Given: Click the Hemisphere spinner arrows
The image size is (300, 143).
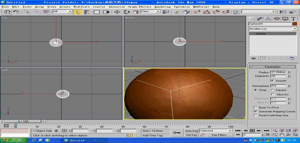Looking at the screenshot, I should coord(289,86).
